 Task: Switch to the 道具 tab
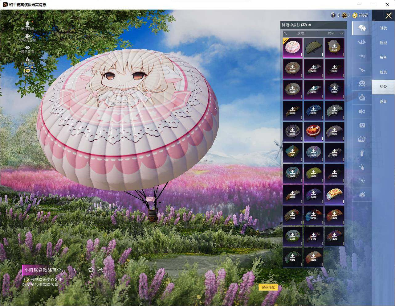pos(383,101)
